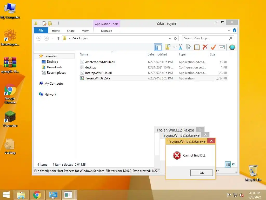Click the Rename toolbar icon
This screenshot has height=200, width=266.
pos(222,47)
